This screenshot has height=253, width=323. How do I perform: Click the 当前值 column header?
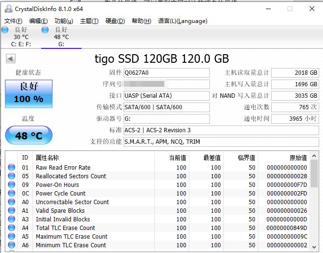pos(172,158)
